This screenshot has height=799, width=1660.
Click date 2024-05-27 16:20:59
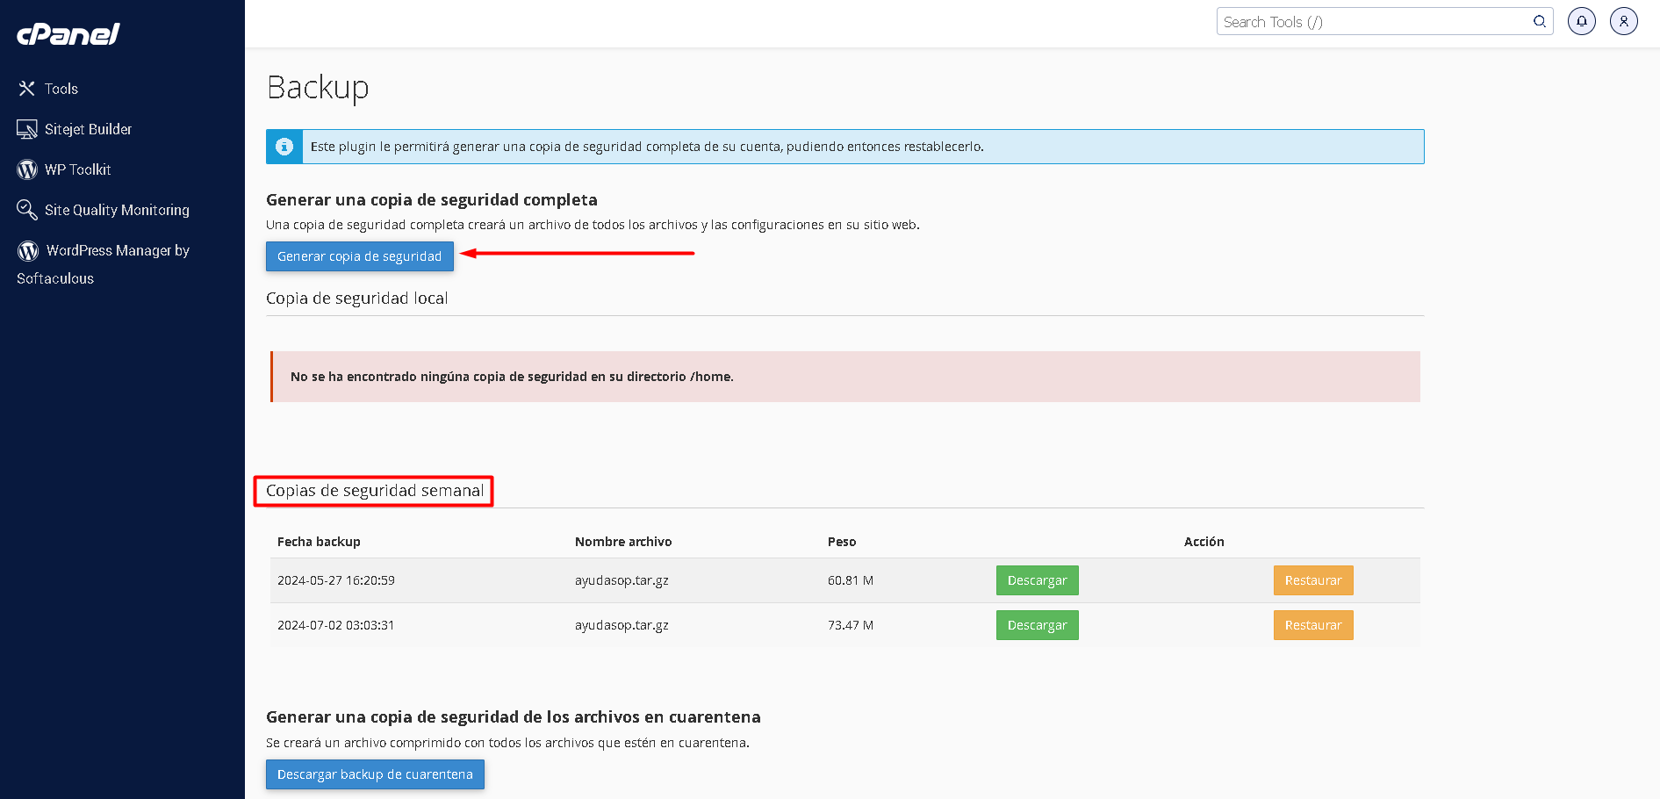[336, 580]
